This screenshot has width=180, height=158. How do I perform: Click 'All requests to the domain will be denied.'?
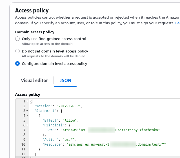[54, 56]
